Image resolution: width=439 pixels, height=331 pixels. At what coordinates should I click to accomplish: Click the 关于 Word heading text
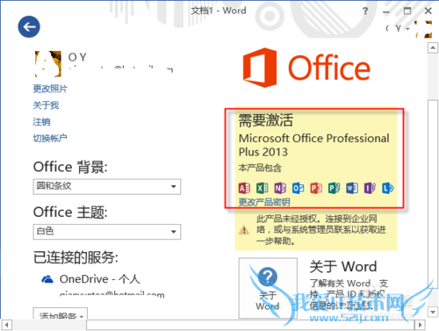click(x=343, y=267)
